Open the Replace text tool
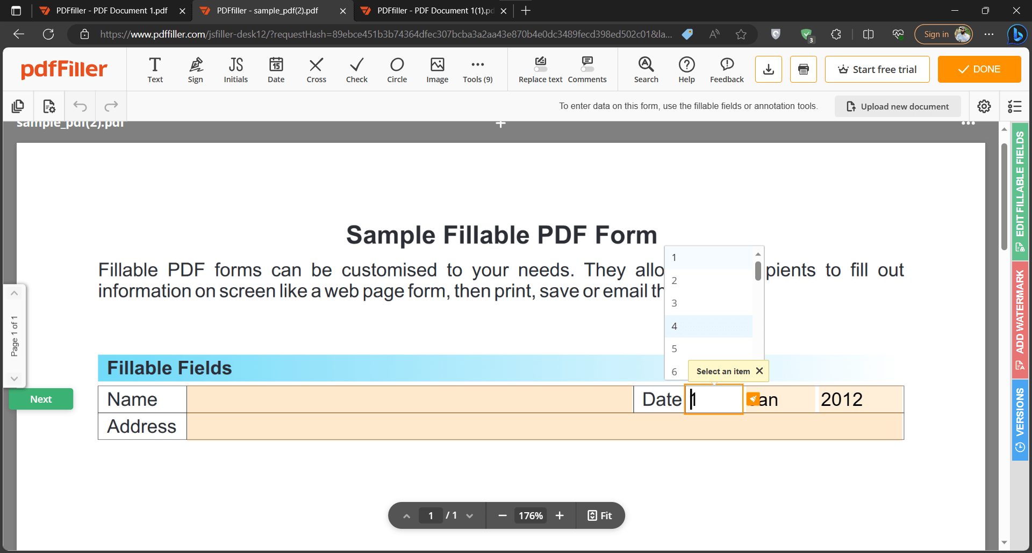1032x553 pixels. click(540, 69)
